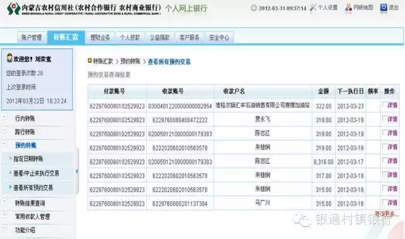This screenshot has height=239, width=405.
Task: Tick checkbox in the 8,316.00 row
Action: tap(385, 160)
